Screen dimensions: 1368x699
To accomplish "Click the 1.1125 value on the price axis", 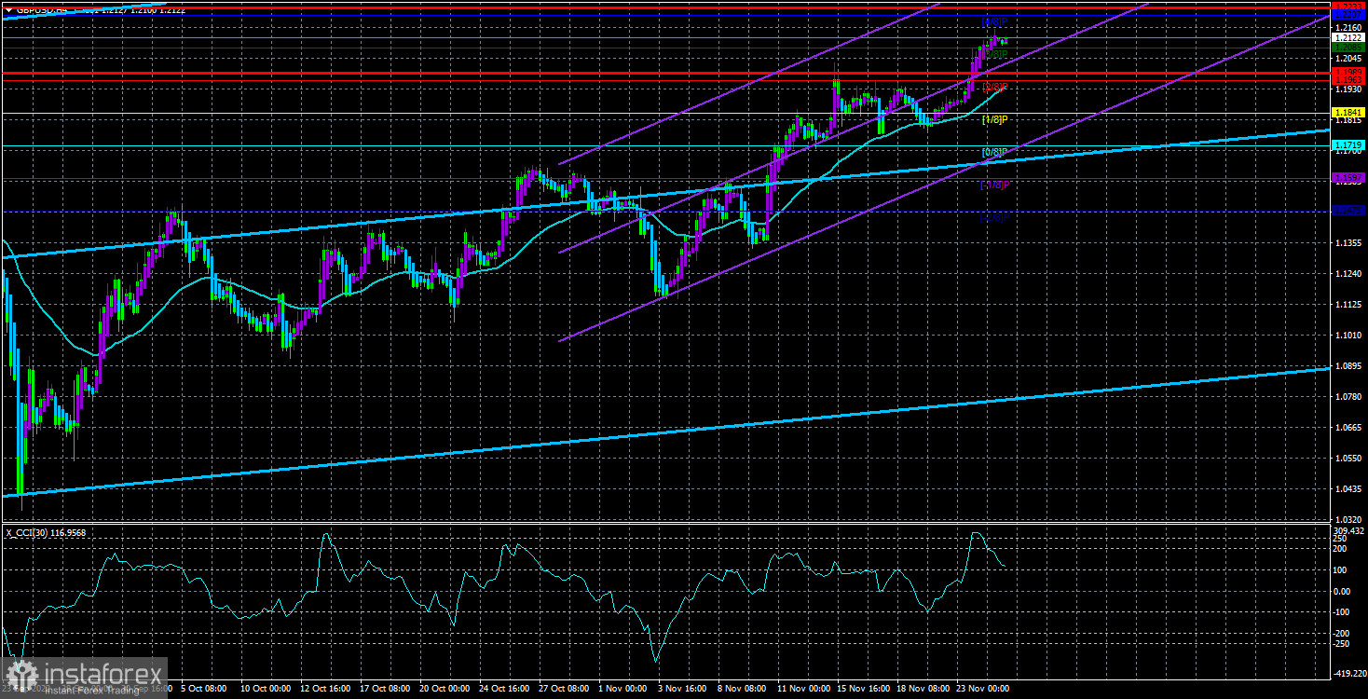I will 1347,305.
